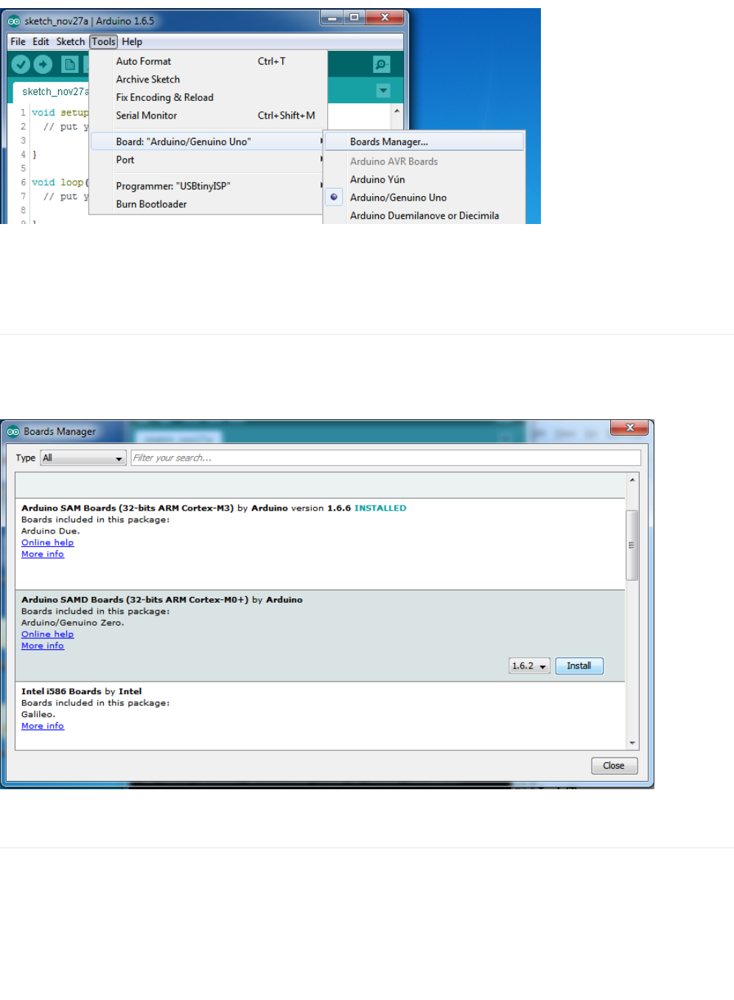This screenshot has height=1000, width=734.
Task: Open More info for SAMD Boards
Action: coord(43,646)
